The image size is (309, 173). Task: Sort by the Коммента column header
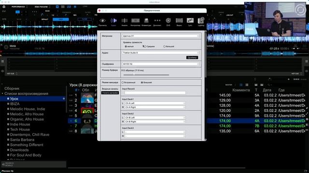coord(241,90)
